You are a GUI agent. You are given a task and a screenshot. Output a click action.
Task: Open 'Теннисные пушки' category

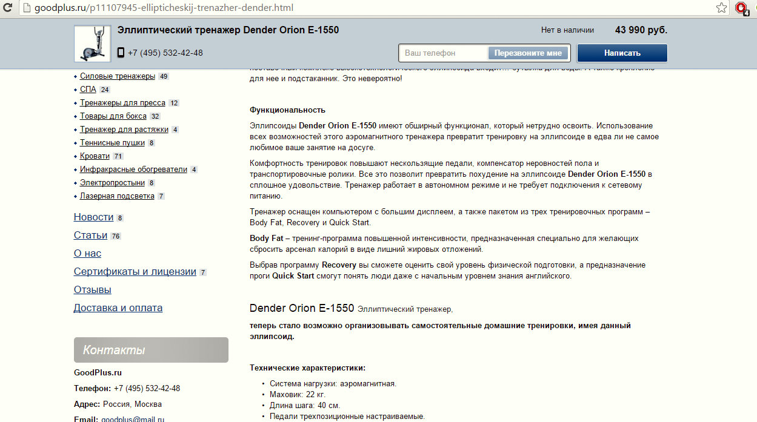tap(112, 143)
